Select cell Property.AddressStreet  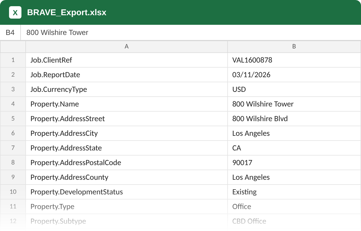[127, 119]
